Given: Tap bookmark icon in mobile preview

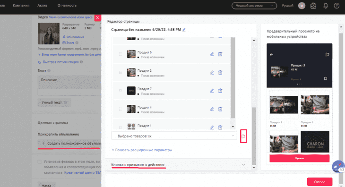Looking at the screenshot, I should tap(326, 79).
